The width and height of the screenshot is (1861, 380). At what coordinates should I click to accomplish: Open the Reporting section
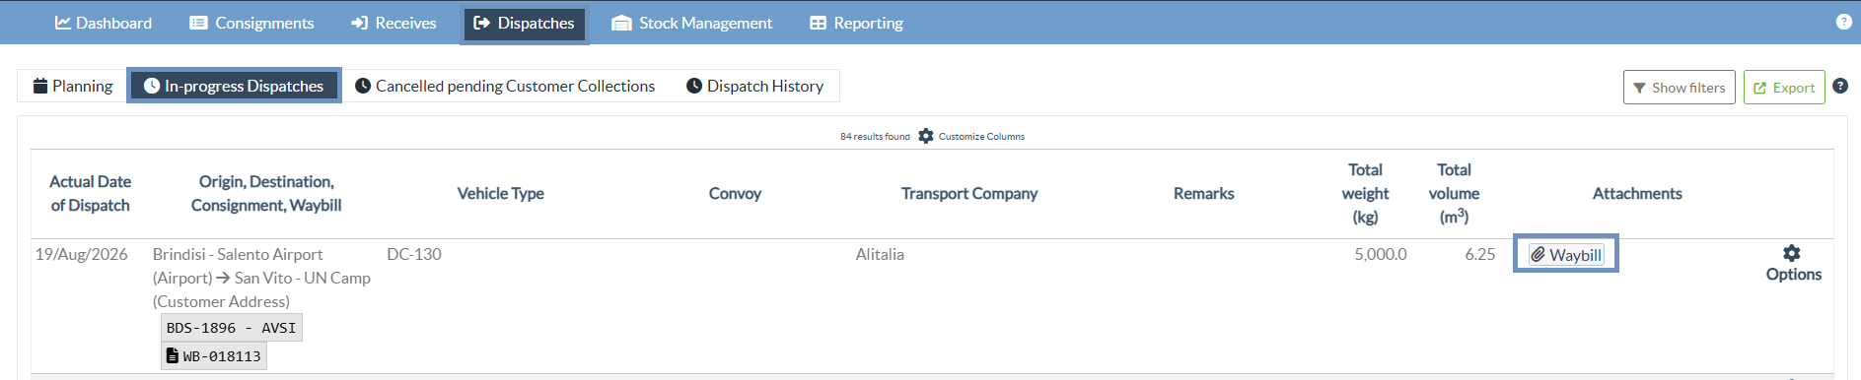857,23
